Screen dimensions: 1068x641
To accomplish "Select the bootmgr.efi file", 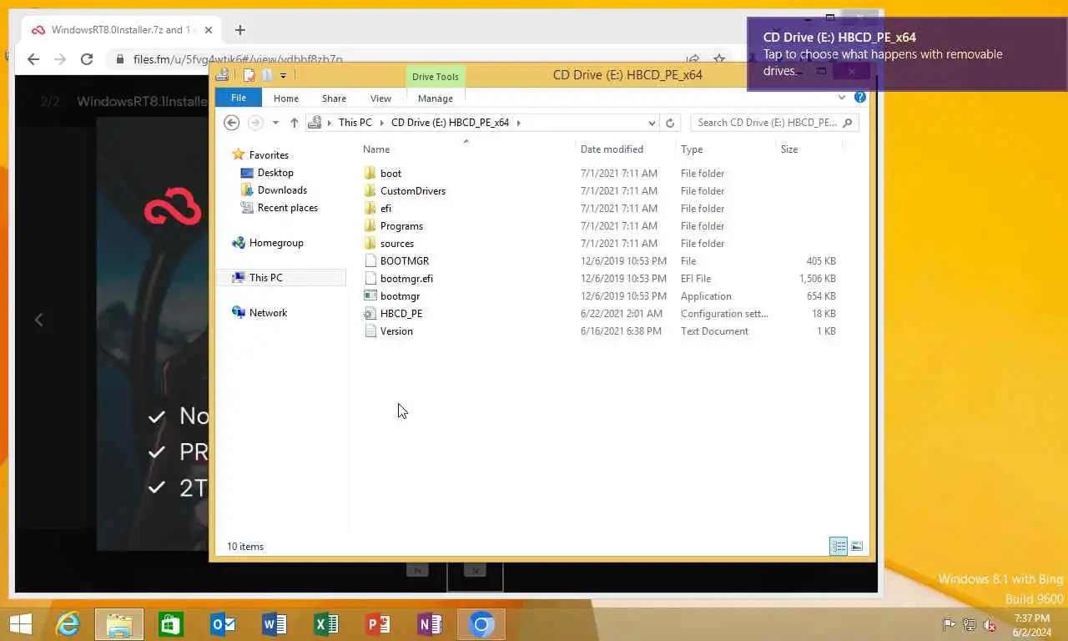I will [x=406, y=279].
